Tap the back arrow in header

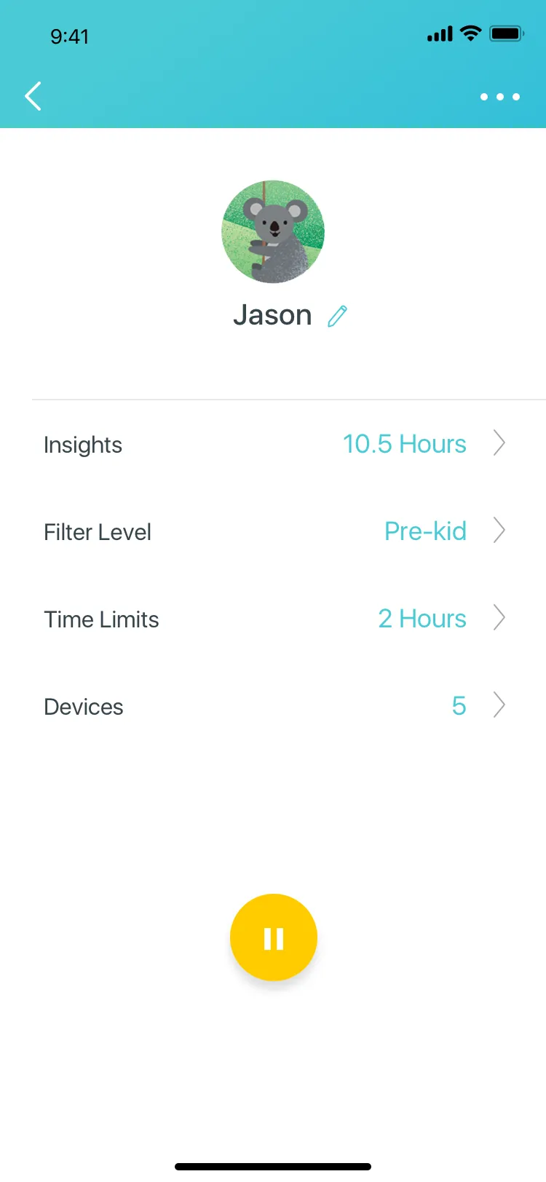33,96
